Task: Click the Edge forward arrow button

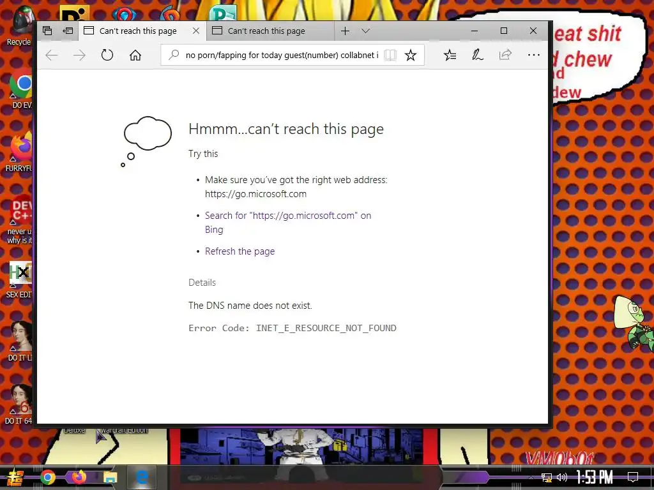Action: tap(79, 55)
